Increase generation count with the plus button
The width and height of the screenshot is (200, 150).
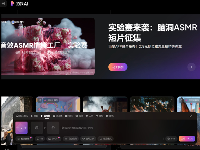[25, 128]
